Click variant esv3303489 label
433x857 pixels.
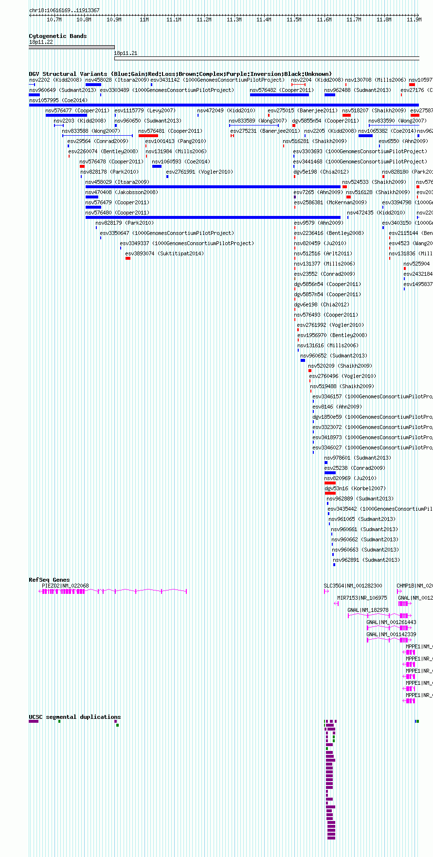point(167,90)
